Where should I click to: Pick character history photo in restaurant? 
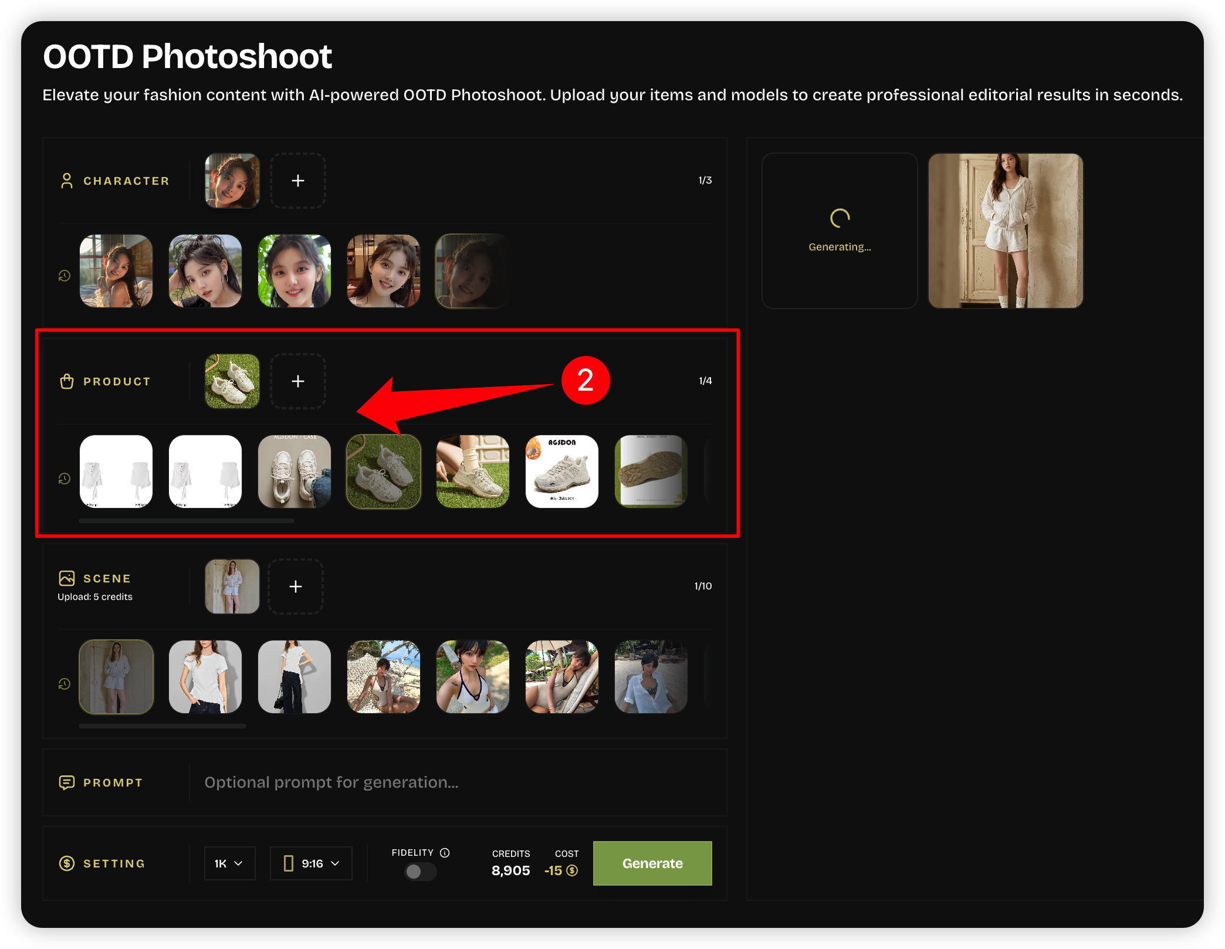384,271
